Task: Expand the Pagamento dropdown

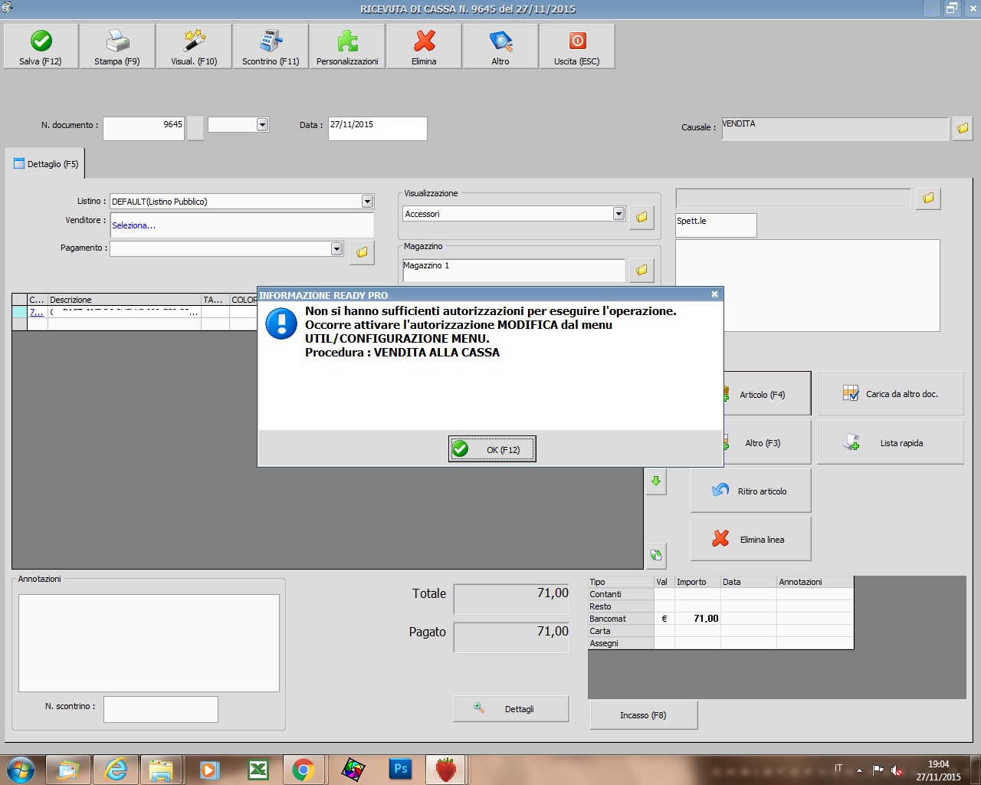Action: 336,248
